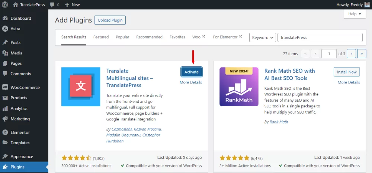
Task: Switch to the Search Results tab
Action: pos(74,37)
